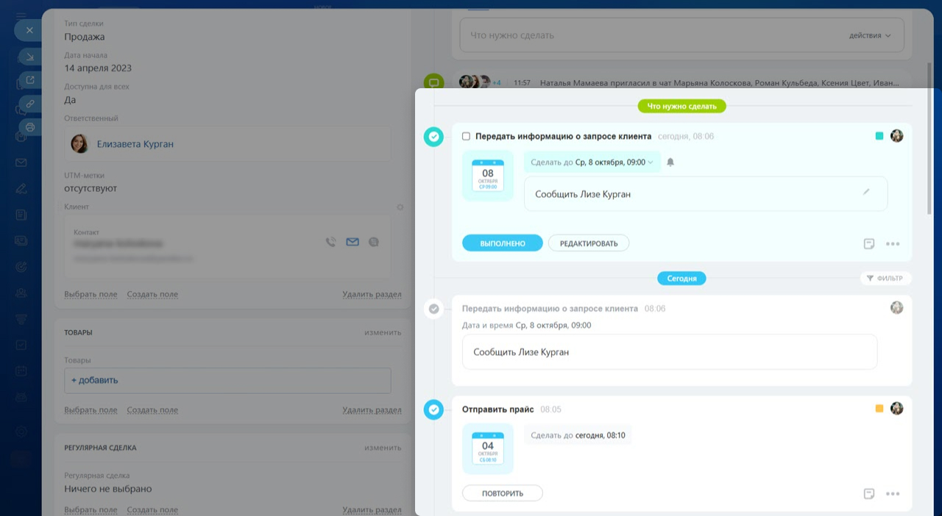Viewport: 942px width, 516px height.
Task: Click the 'ФИЛЬТР' timeline filter button
Action: click(x=886, y=279)
